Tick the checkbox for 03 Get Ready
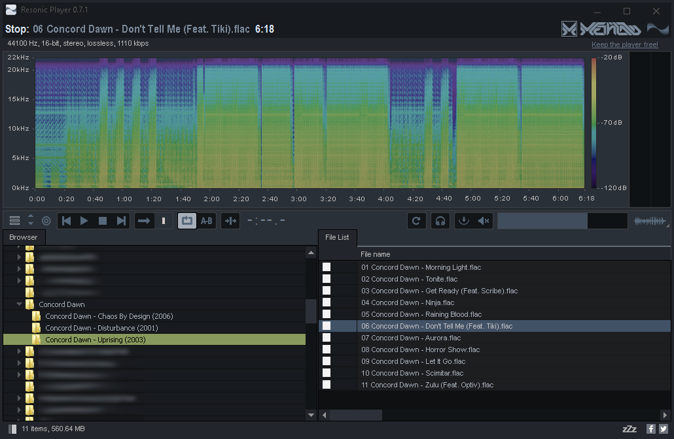The height and width of the screenshot is (439, 674). pos(327,291)
